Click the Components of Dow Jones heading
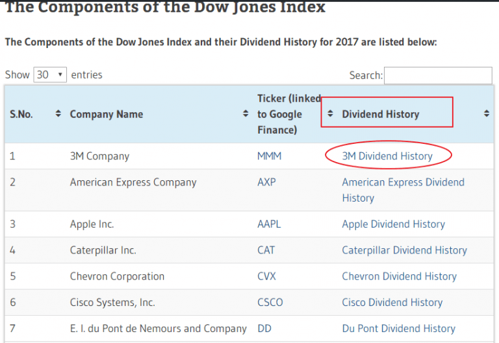Viewport: 499px width, 343px height. click(x=166, y=7)
